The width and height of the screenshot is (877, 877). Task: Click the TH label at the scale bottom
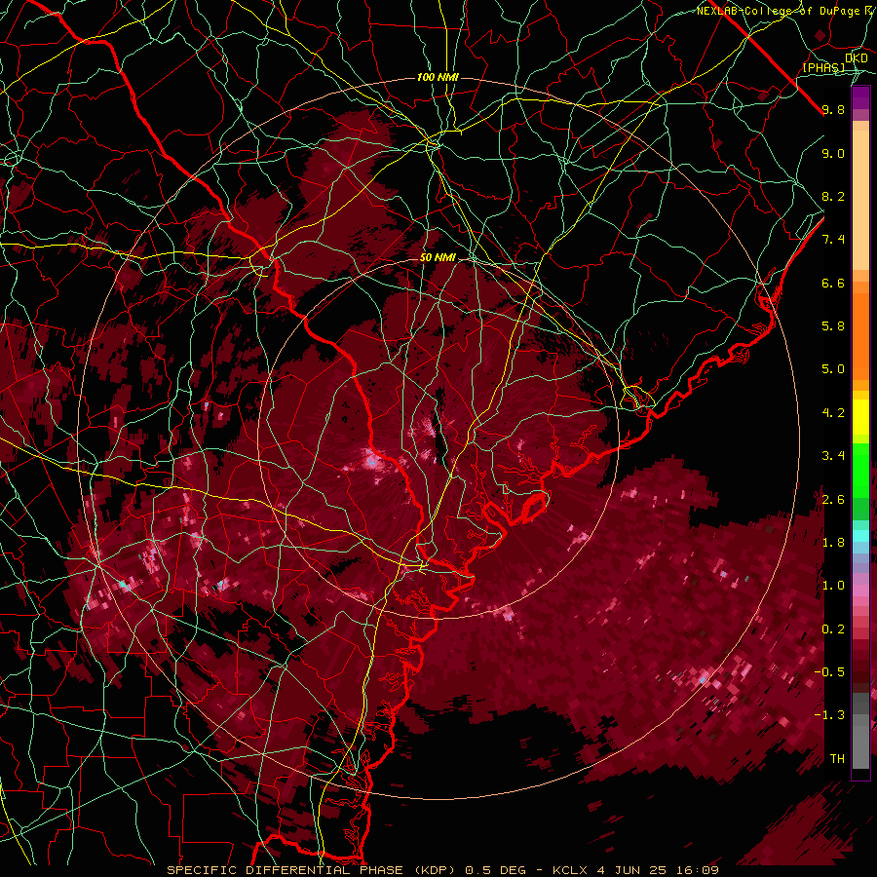837,759
